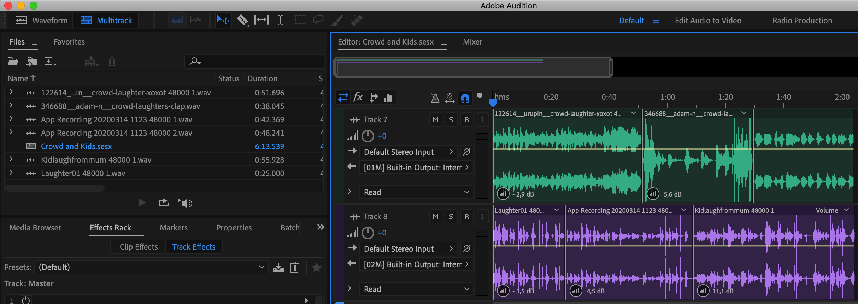Select the Time Selection tool
Image resolution: width=858 pixels, height=304 pixels.
(x=280, y=20)
